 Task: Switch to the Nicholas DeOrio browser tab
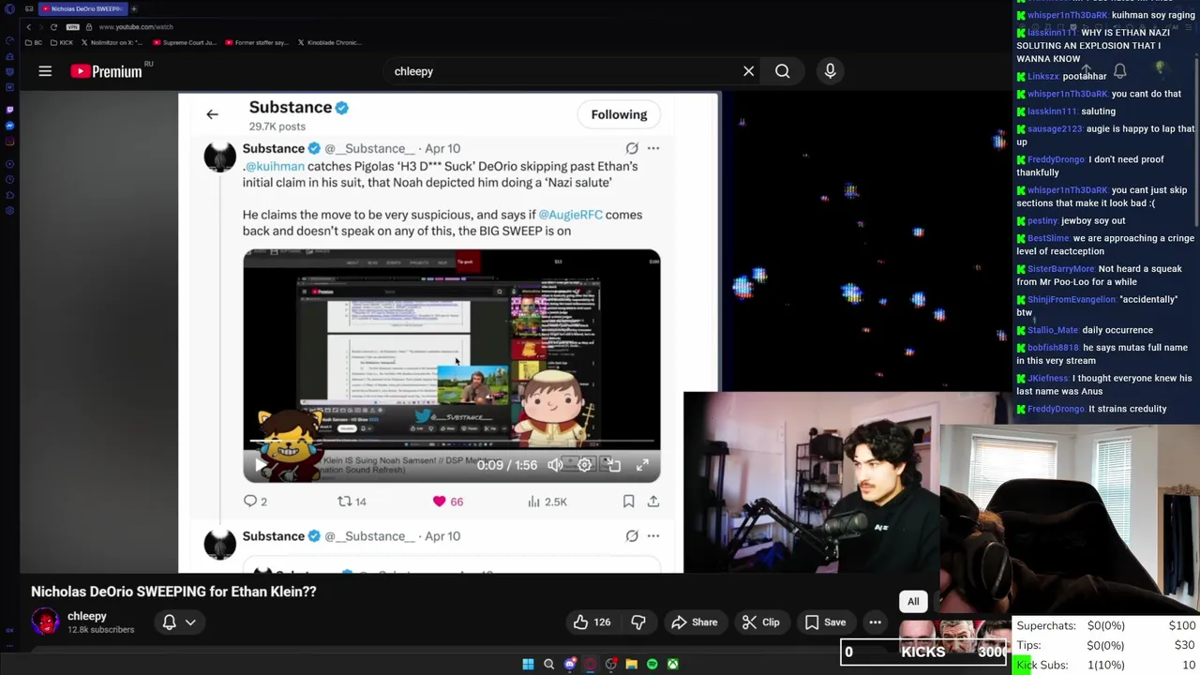(x=84, y=8)
